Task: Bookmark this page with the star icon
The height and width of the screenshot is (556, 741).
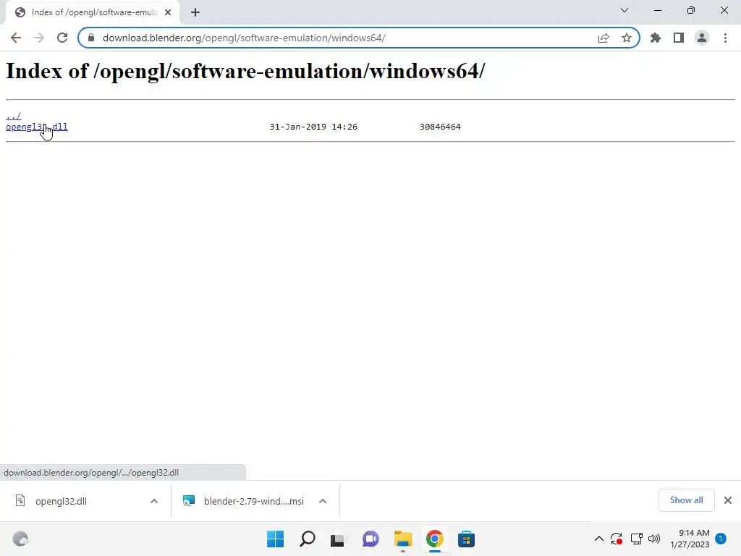Action: 627,38
